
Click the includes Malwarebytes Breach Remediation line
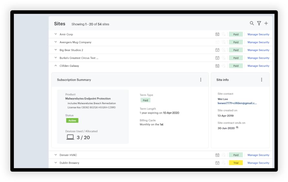(x=92, y=103)
